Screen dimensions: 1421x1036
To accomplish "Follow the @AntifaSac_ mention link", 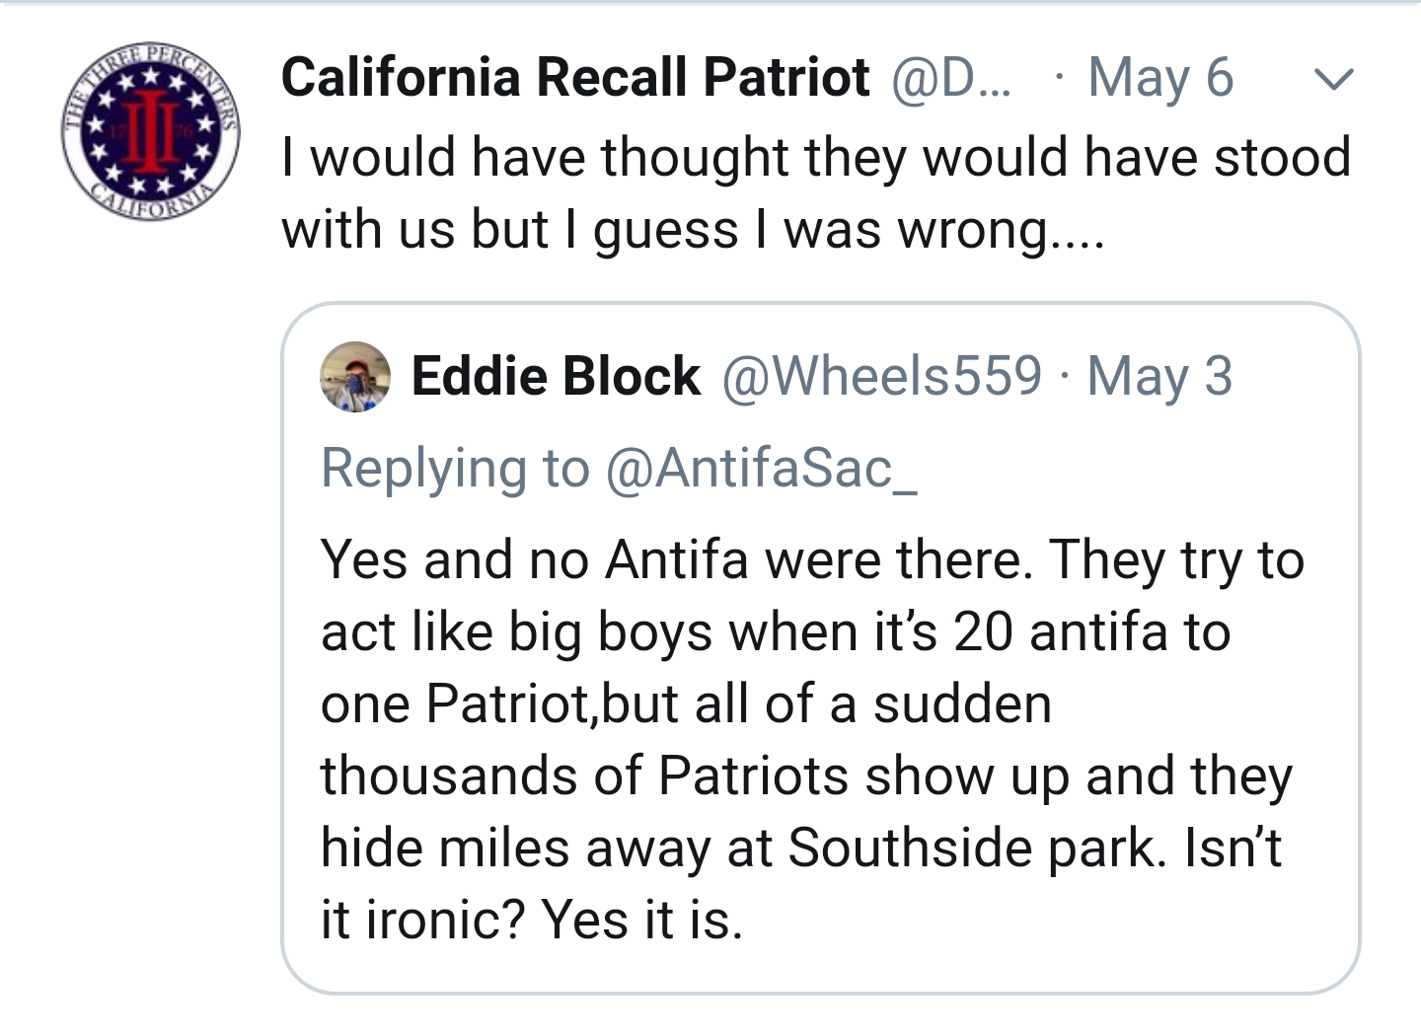I will [761, 468].
